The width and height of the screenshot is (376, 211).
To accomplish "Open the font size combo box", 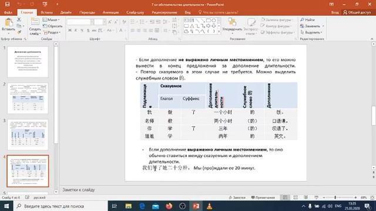I will [100, 22].
